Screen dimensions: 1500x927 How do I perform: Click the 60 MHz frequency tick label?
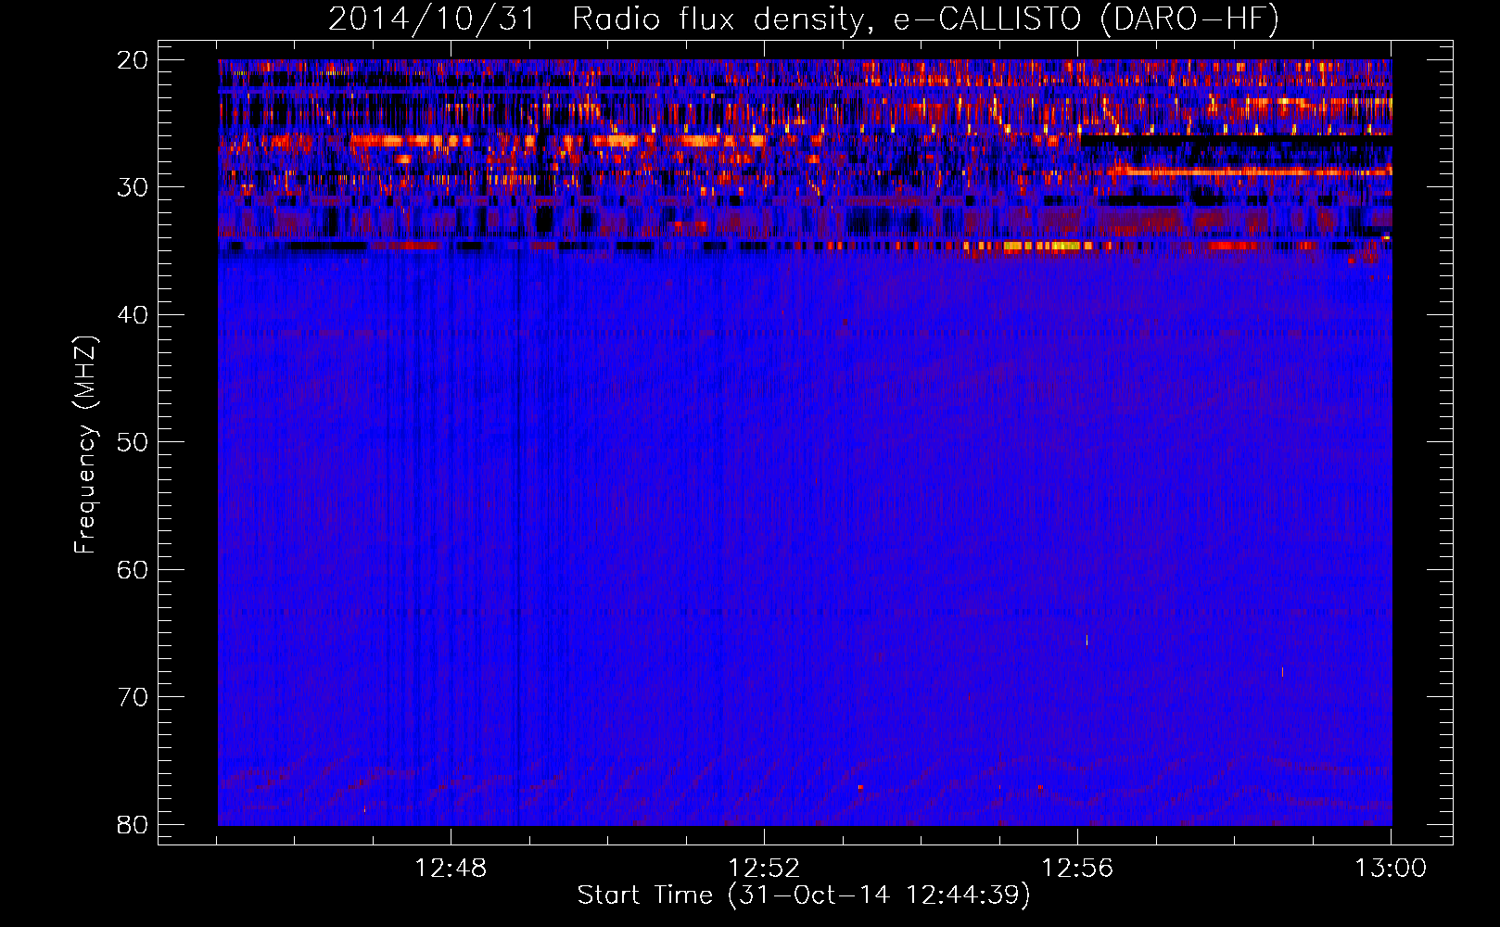point(133,570)
